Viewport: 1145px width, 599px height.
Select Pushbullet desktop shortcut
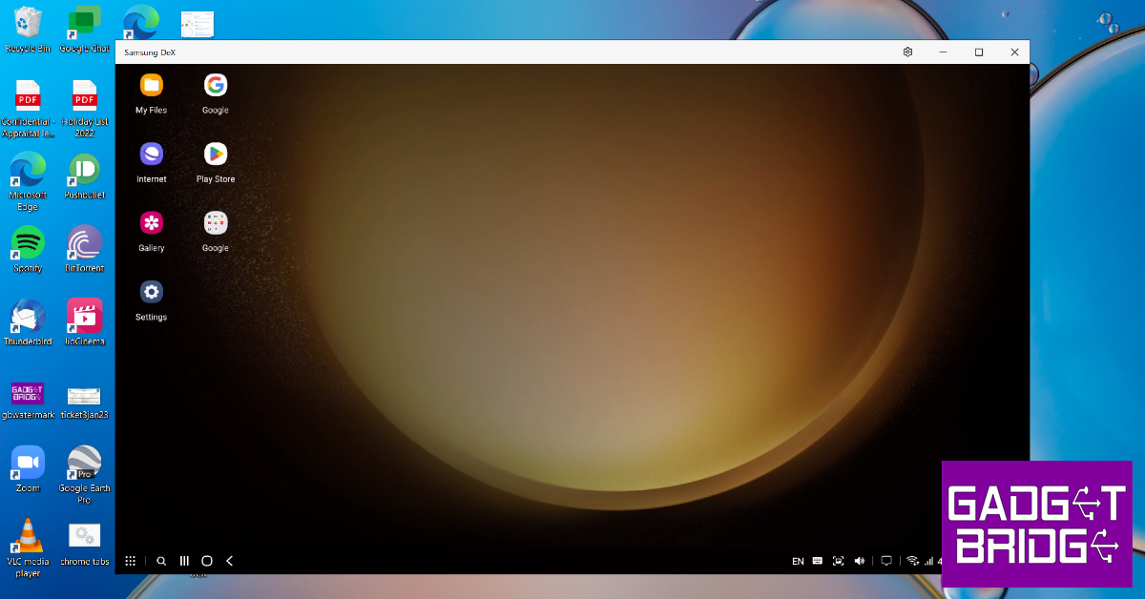(x=85, y=176)
